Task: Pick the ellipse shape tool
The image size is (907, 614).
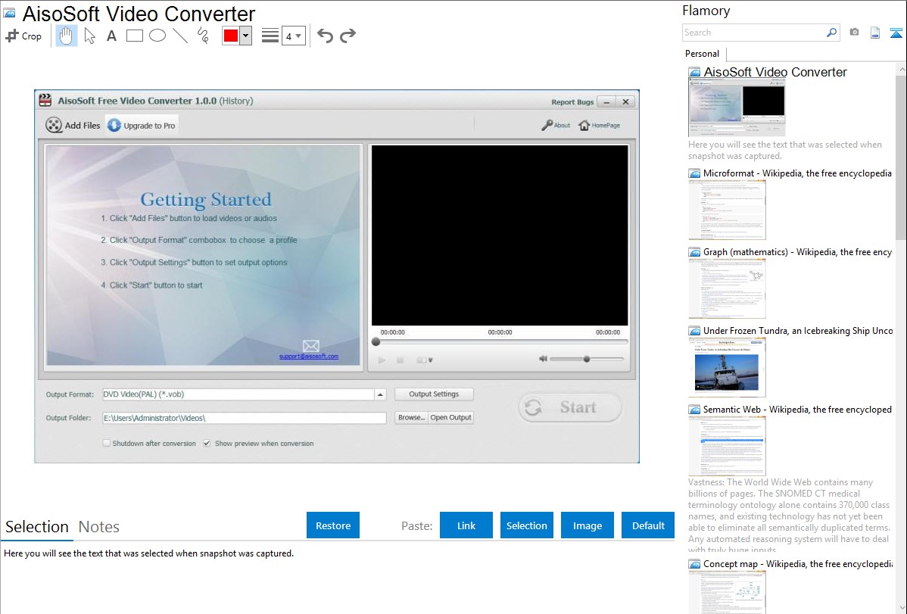Action: [x=157, y=36]
